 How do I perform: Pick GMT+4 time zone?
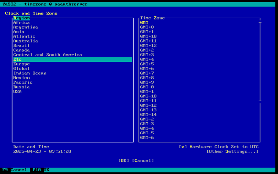click(x=147, y=59)
